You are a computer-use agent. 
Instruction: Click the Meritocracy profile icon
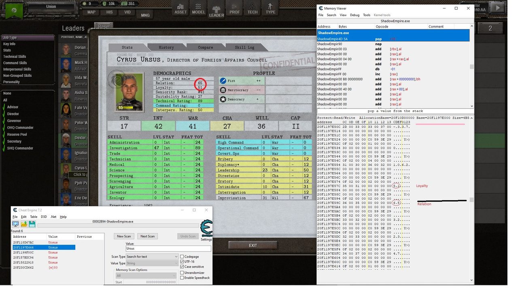223,90
